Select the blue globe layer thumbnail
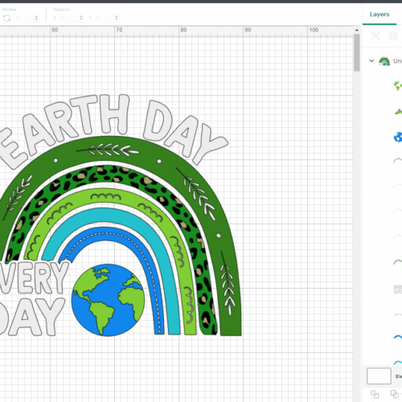This screenshot has height=402, width=402. click(x=398, y=137)
